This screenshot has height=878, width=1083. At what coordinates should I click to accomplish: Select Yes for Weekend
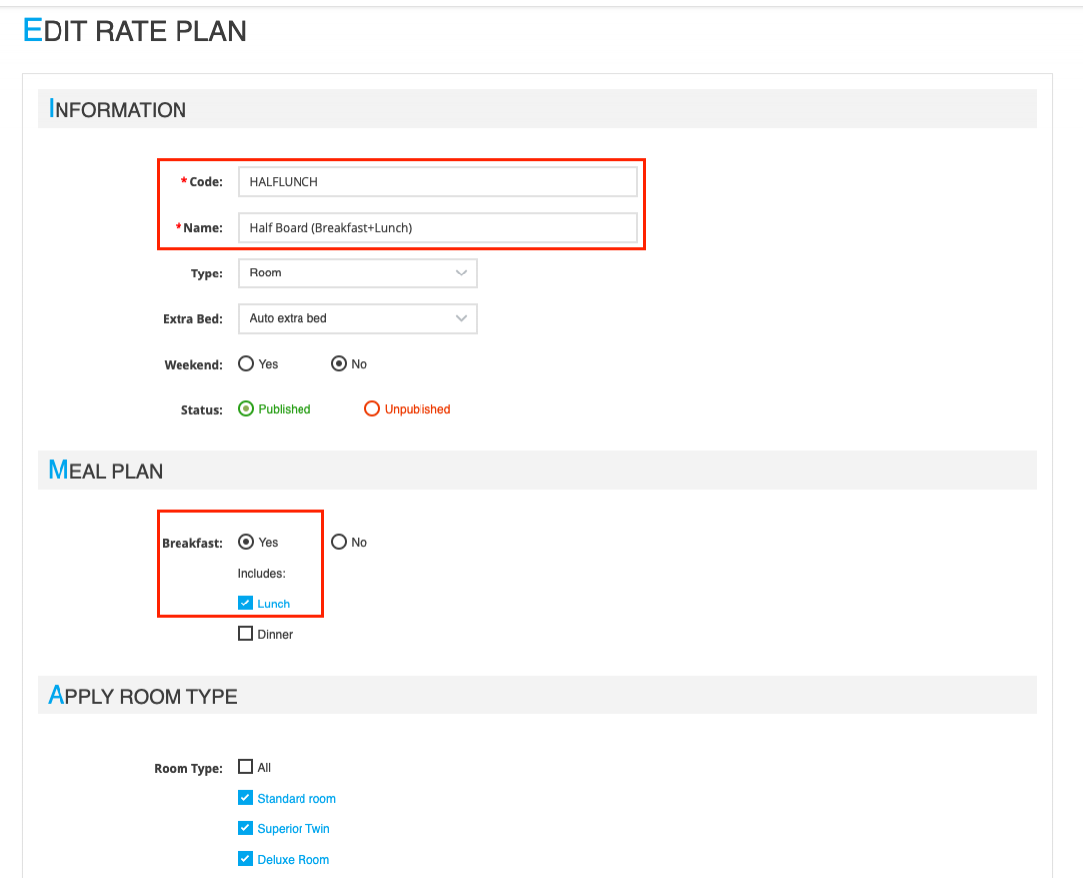coord(246,364)
